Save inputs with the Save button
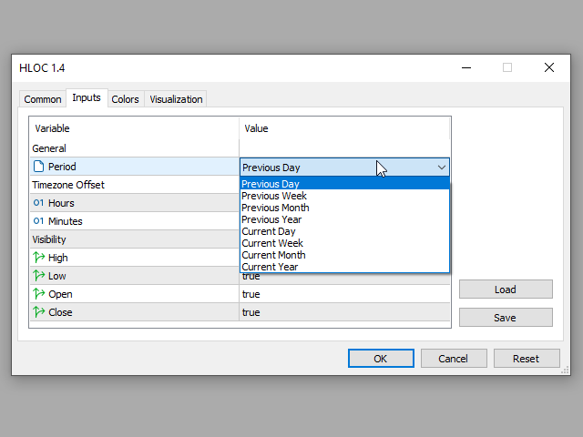The image size is (583, 437). [x=506, y=318]
